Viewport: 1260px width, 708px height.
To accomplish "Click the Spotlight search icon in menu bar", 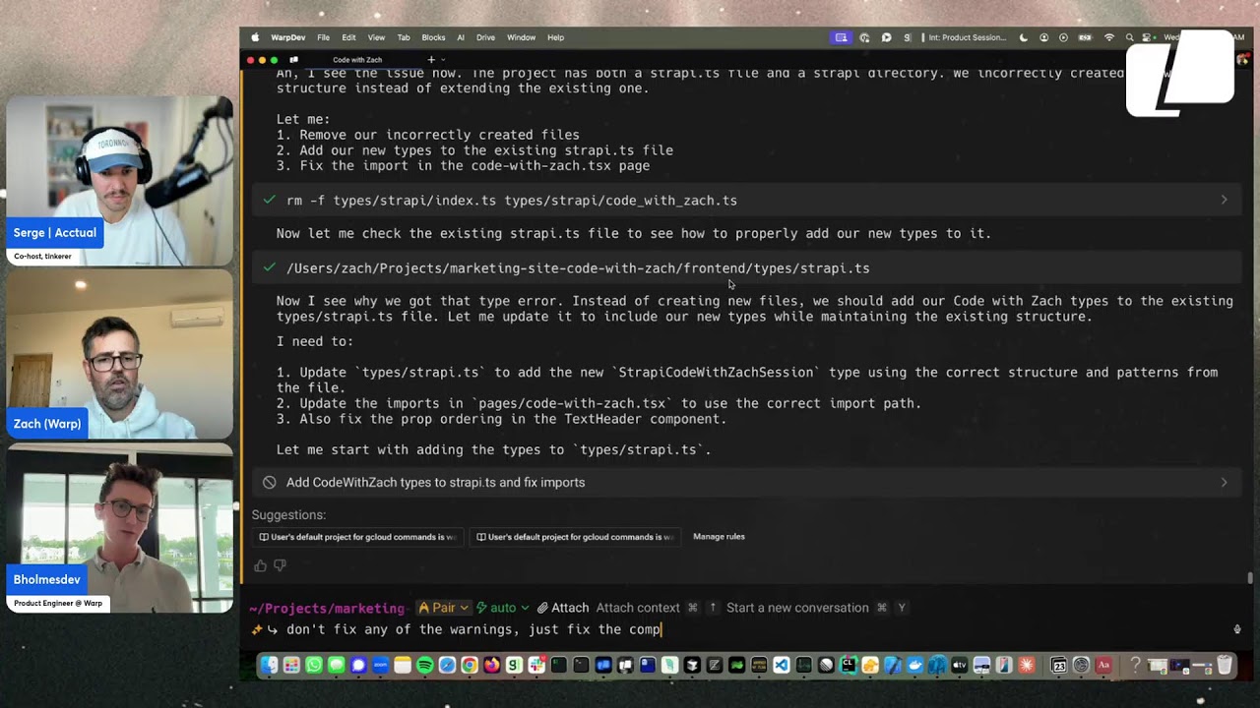I will point(1129,37).
